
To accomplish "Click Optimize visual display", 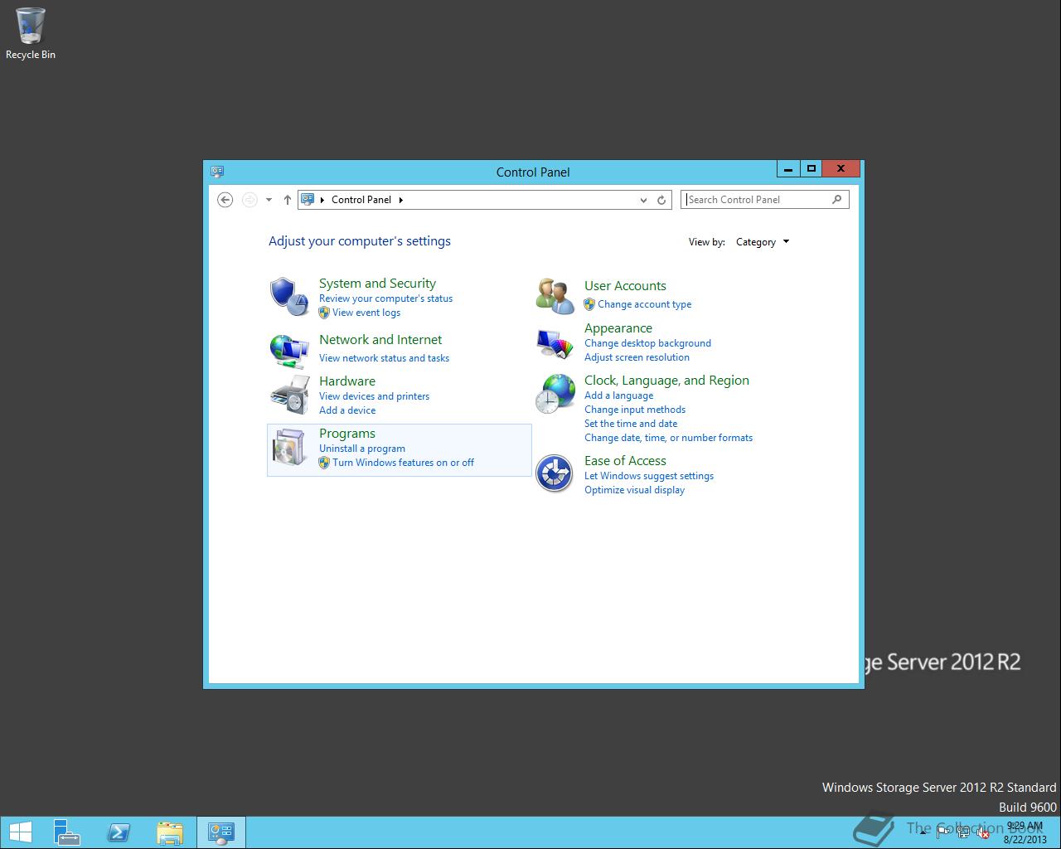I will click(634, 490).
